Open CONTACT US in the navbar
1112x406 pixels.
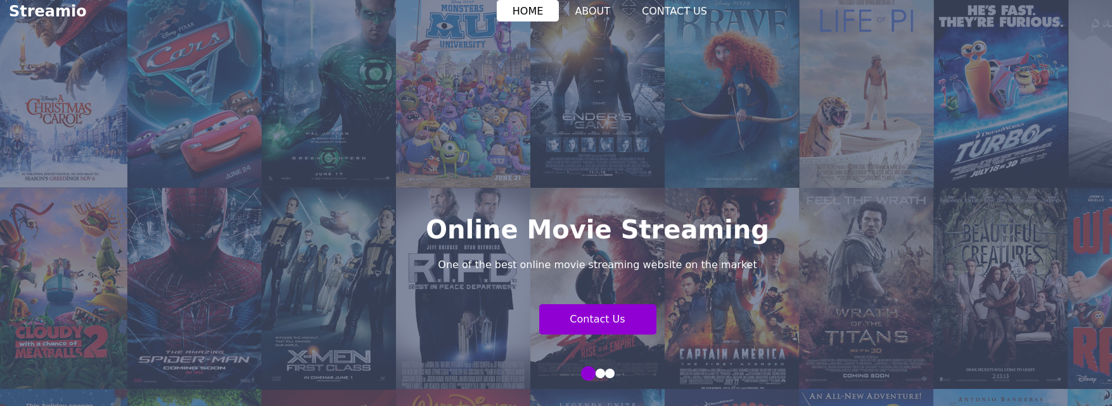674,11
